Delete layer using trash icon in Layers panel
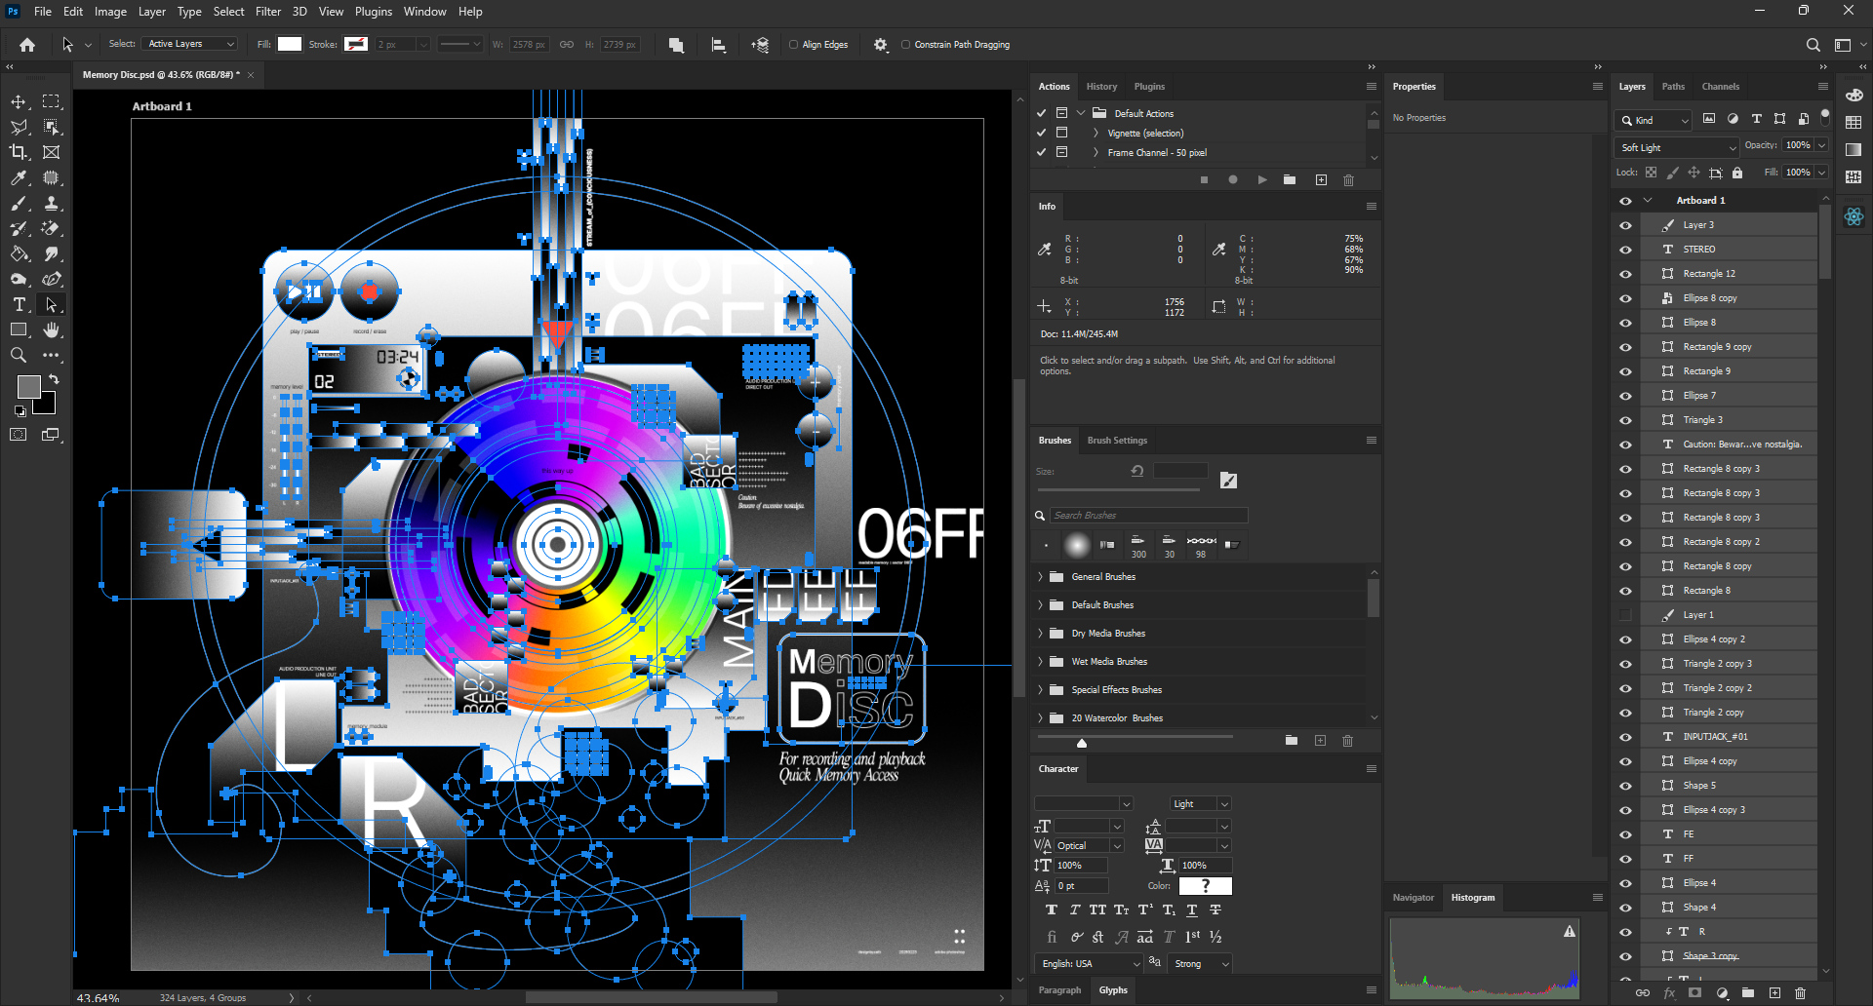This screenshot has height=1006, width=1873. (1801, 993)
